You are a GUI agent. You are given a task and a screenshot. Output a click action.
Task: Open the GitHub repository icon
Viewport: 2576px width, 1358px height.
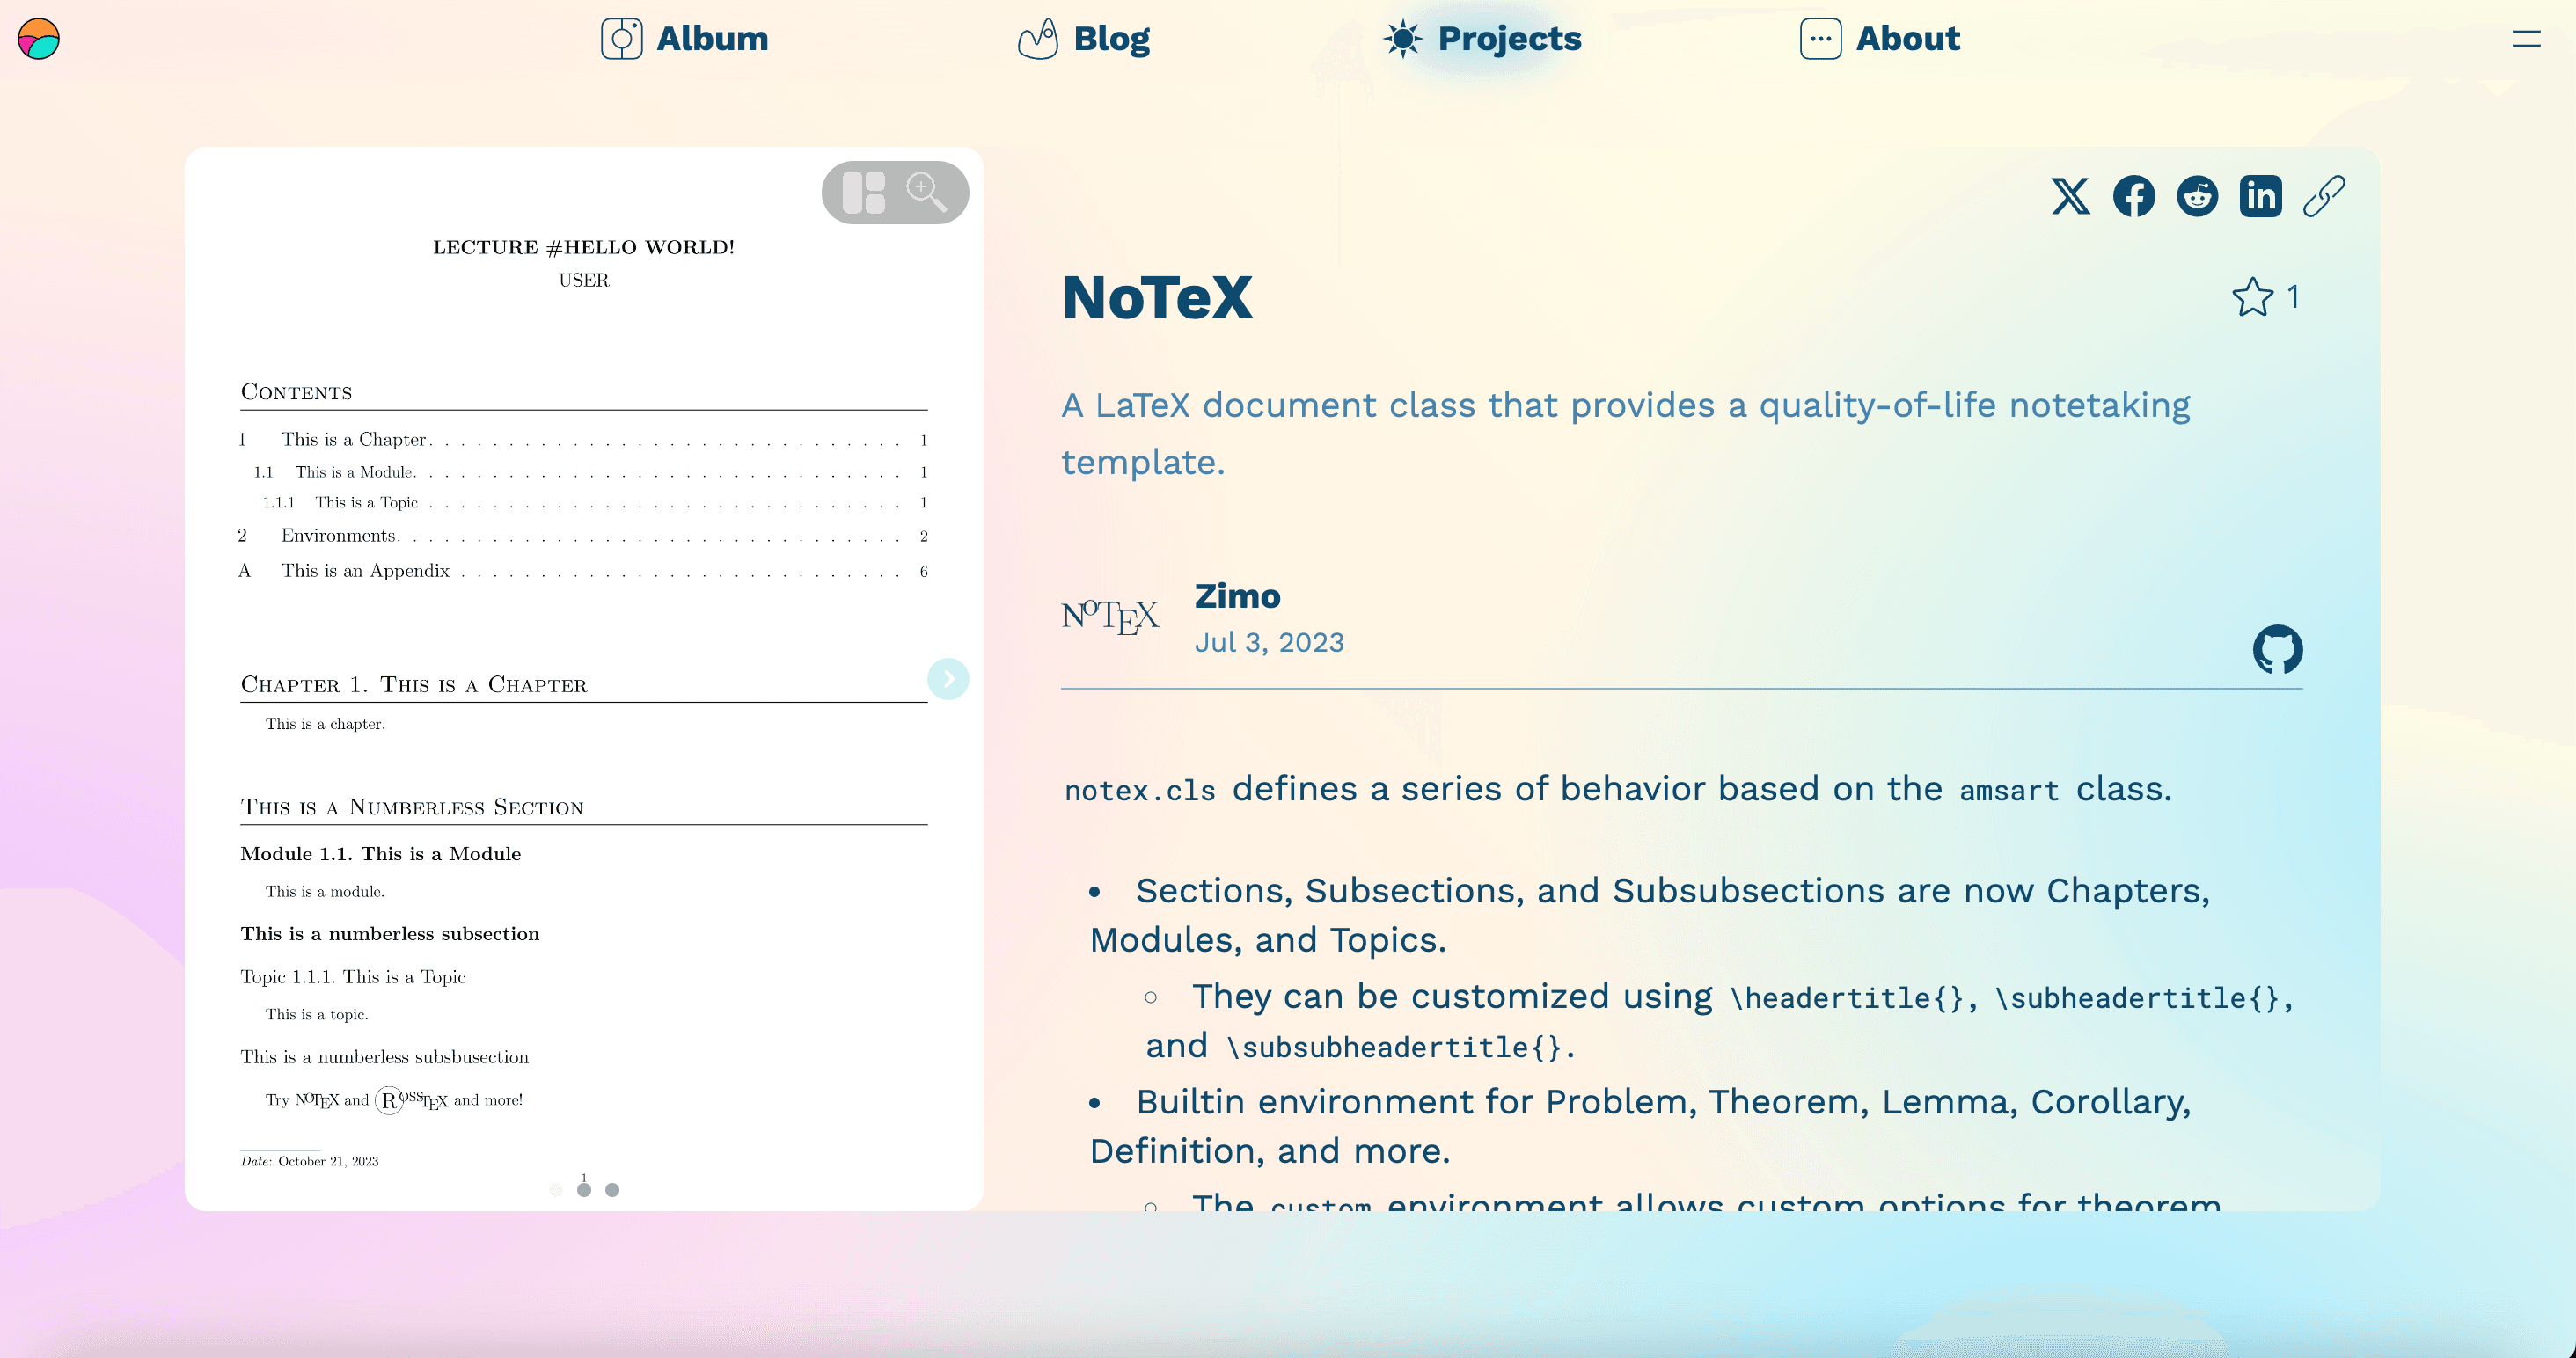pos(2277,650)
